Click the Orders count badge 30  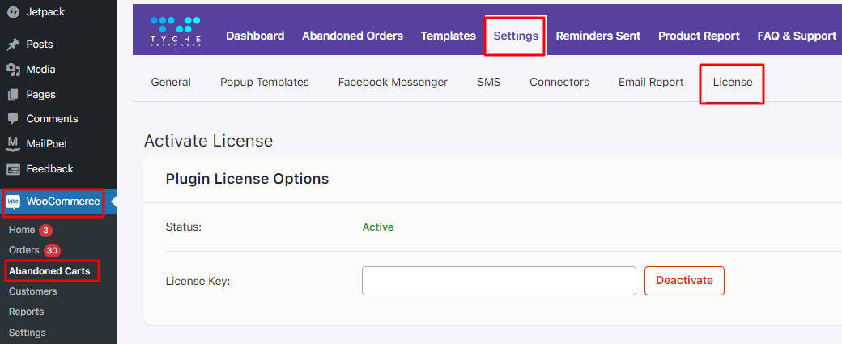(x=52, y=251)
